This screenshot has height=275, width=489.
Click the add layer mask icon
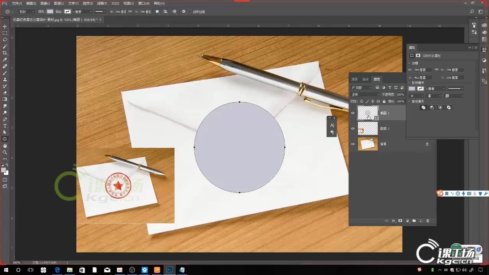coord(400,221)
